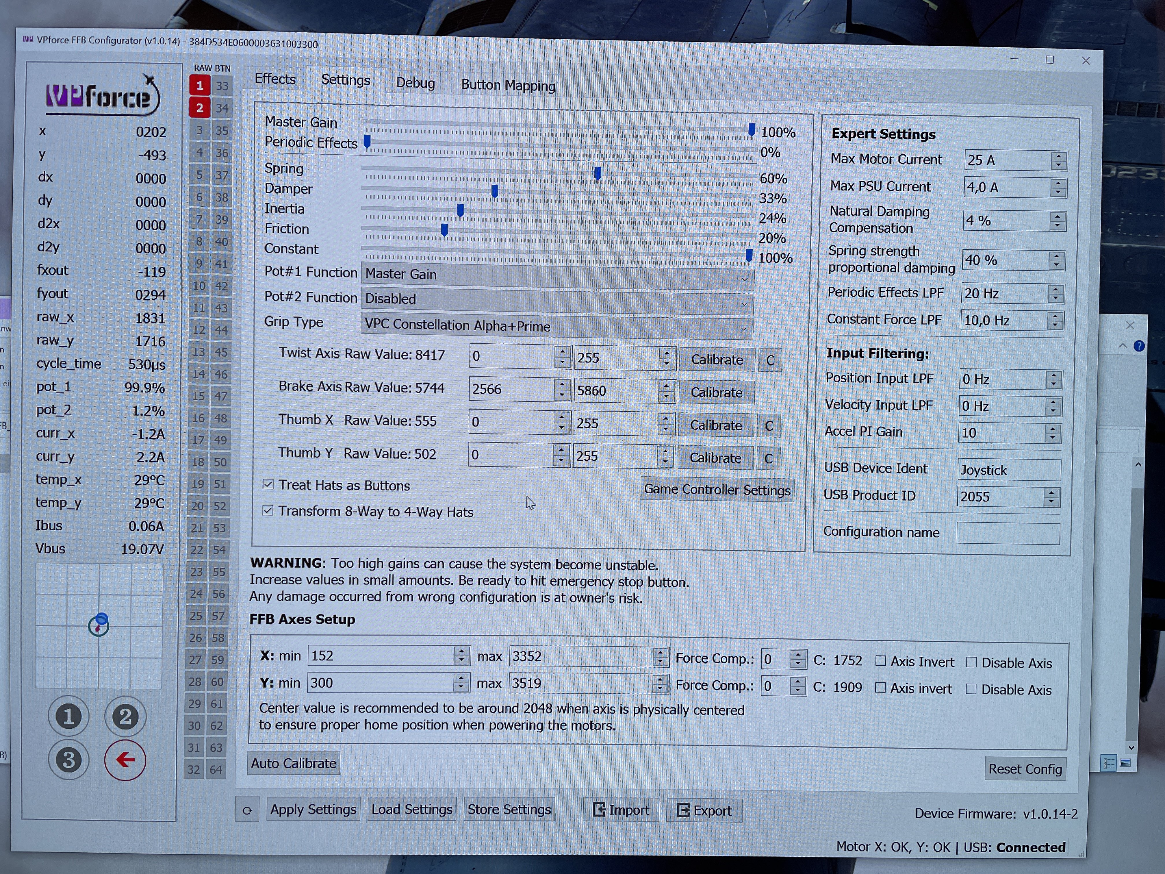Enable Axis Invert for X axis
Image resolution: width=1165 pixels, height=874 pixels.
pos(880,661)
